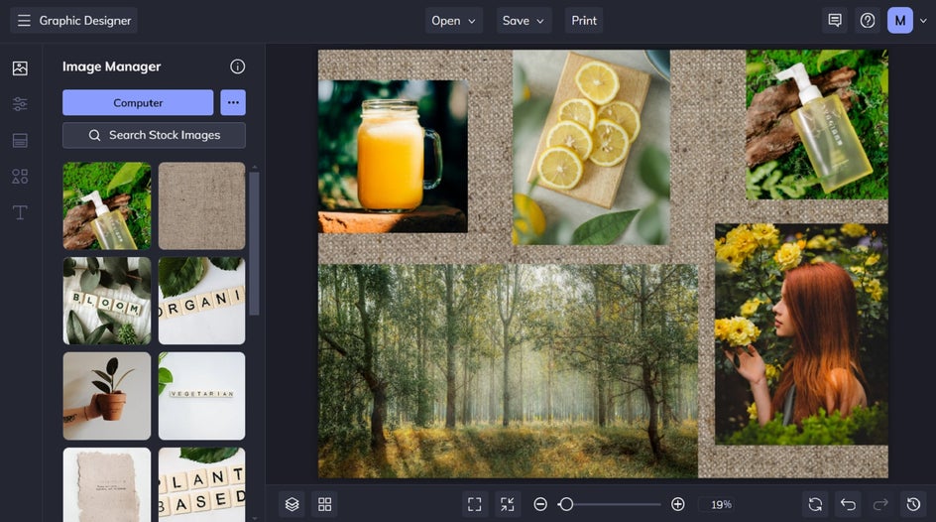
Task: Open the Image Manager sidebar tab
Action: [20, 68]
